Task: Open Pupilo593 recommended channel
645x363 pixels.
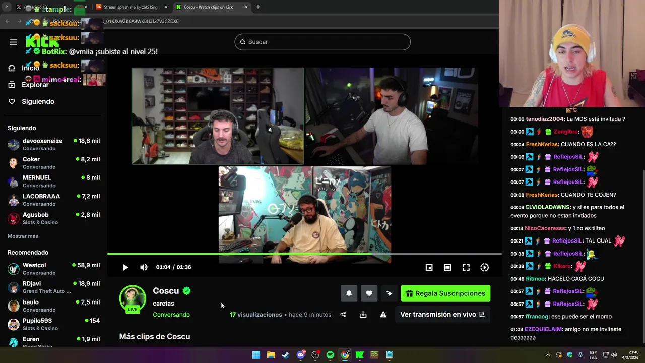Action: (x=53, y=324)
